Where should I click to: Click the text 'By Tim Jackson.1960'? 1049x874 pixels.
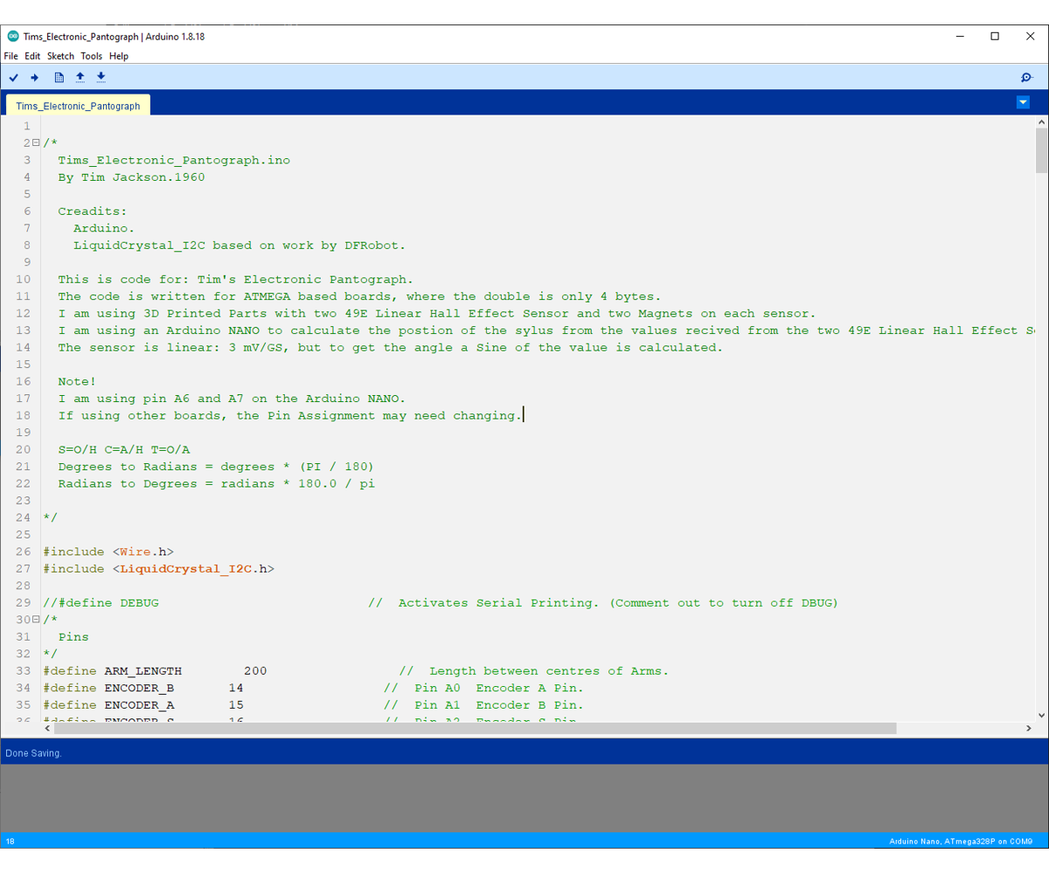click(x=131, y=177)
